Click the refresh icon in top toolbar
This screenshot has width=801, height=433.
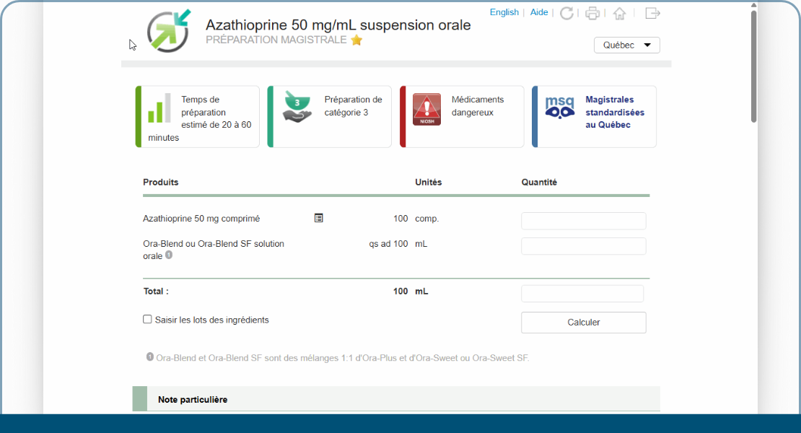[x=566, y=13]
